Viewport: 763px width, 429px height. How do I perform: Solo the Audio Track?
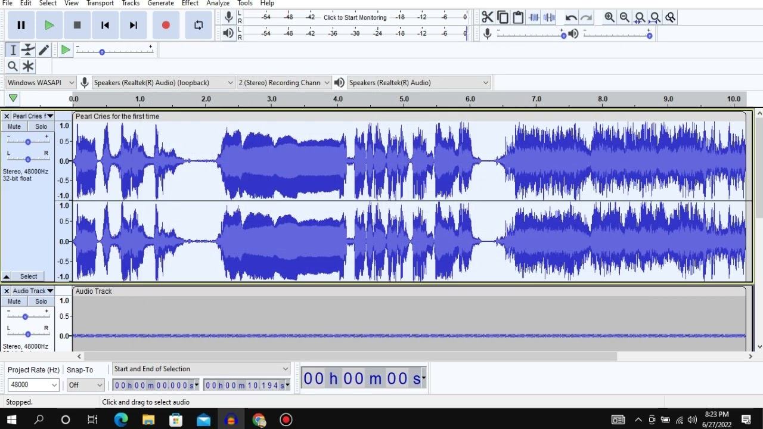point(41,301)
